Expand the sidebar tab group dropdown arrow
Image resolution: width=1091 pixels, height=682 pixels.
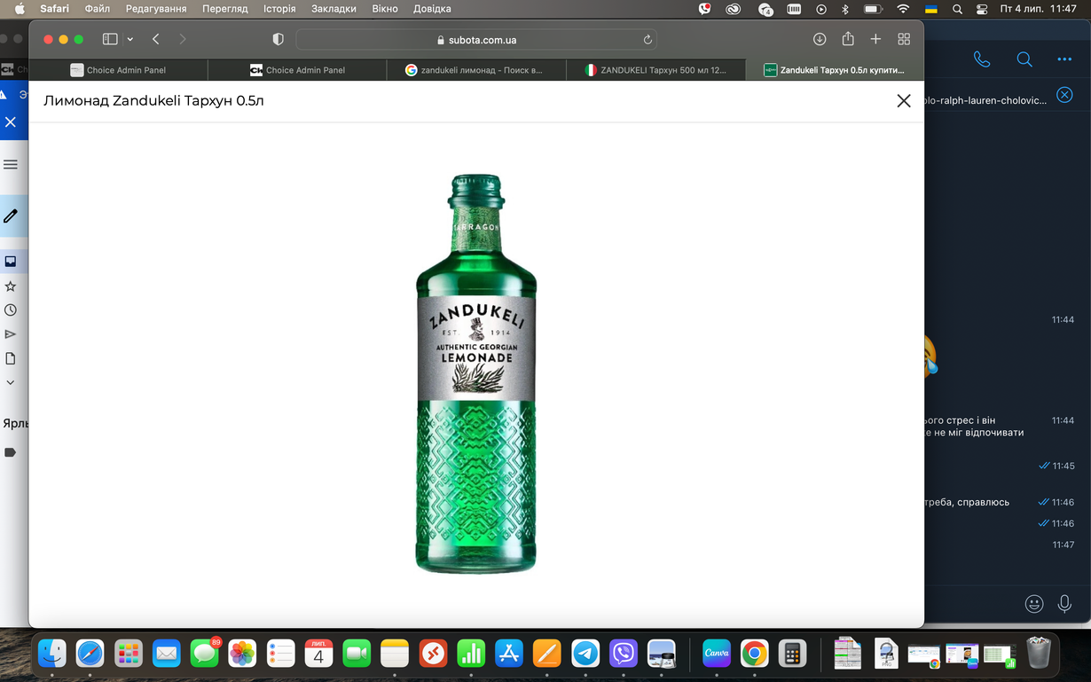click(130, 39)
